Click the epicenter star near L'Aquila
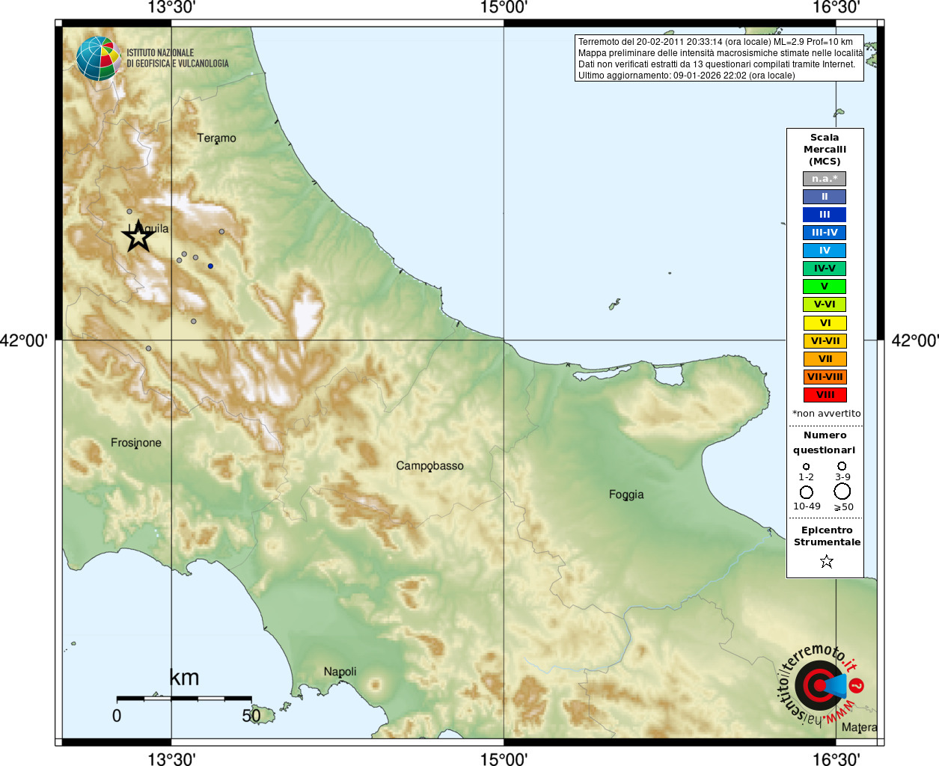 tap(138, 236)
